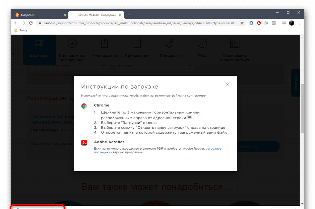Screen dimensions: 315x209
Task: Click the scrollbar up arrow
Action: pos(302,37)
